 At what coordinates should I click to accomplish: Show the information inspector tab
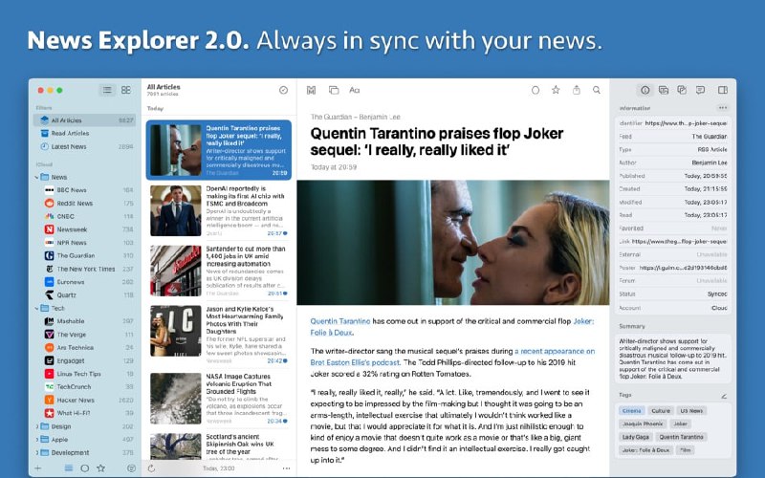pyautogui.click(x=645, y=90)
